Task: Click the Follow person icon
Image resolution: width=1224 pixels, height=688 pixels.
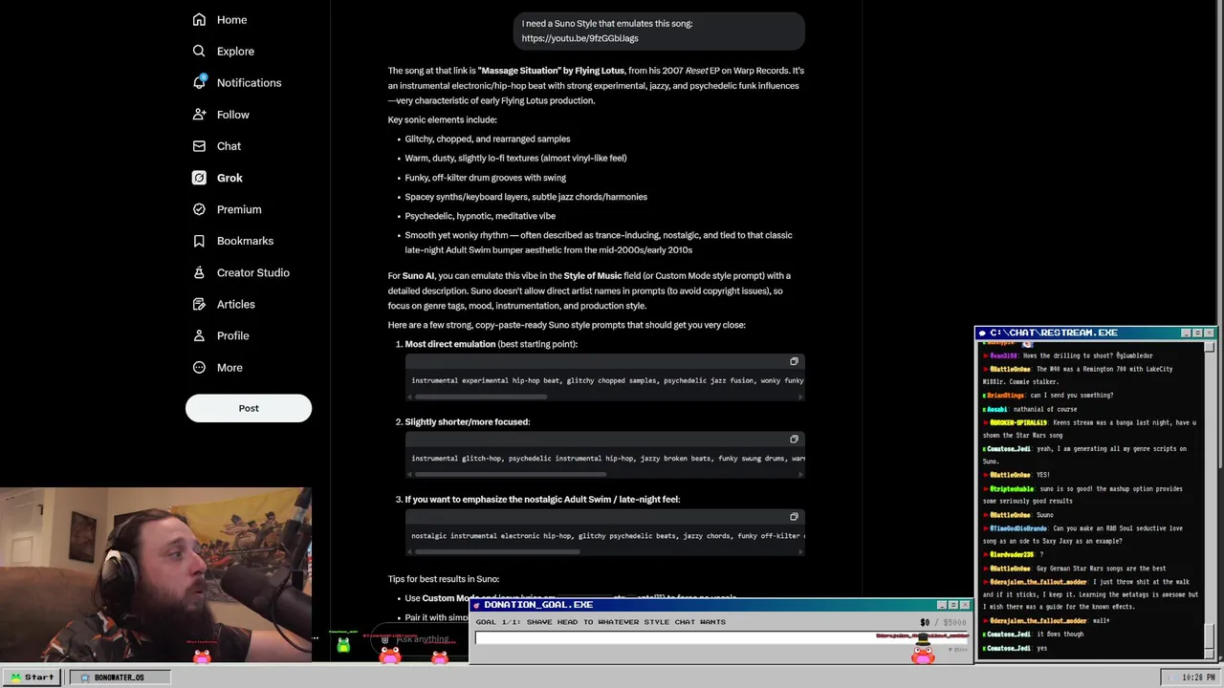Action: tap(199, 114)
